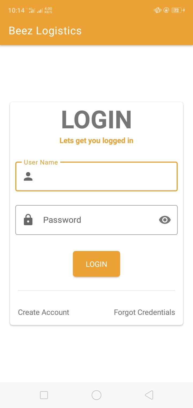
Task: Click the padlock icon in Password field
Action: pos(28,220)
